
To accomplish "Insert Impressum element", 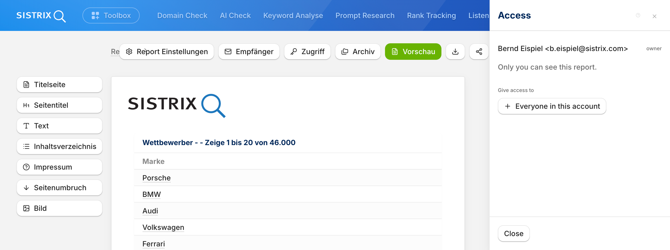I will (x=59, y=167).
